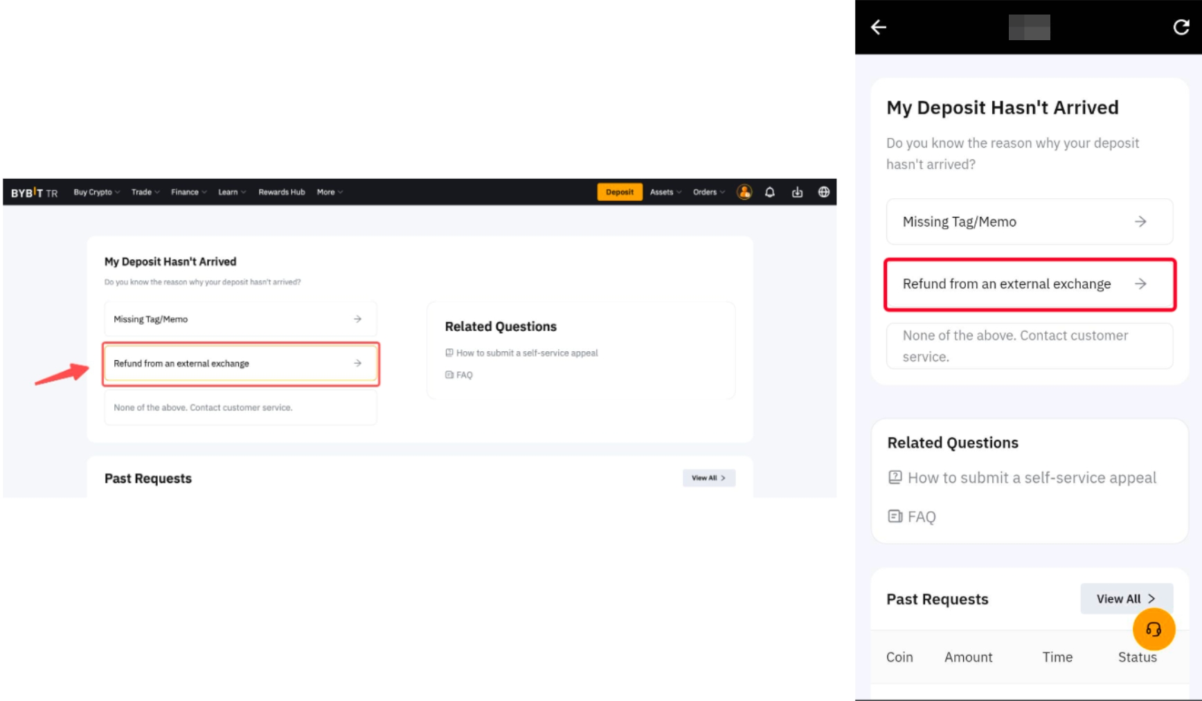The height and width of the screenshot is (701, 1202).
Task: Expand the Buy Crypto dropdown menu
Action: tap(96, 193)
